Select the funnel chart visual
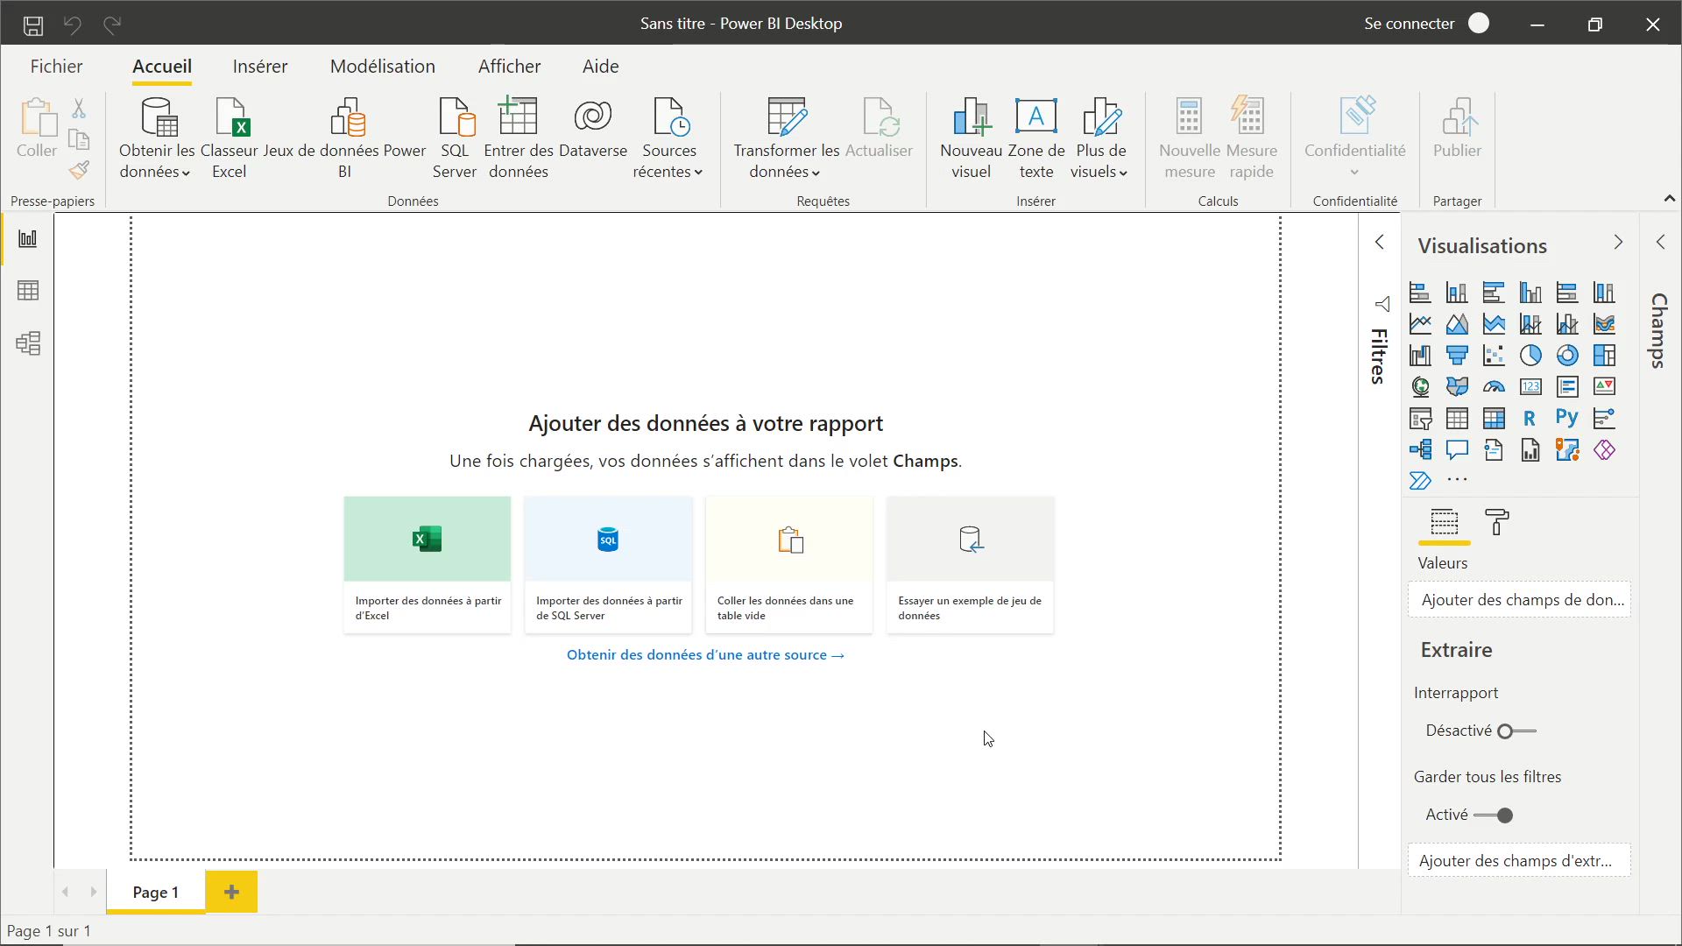Screen dimensions: 1682x946 (x=1457, y=356)
